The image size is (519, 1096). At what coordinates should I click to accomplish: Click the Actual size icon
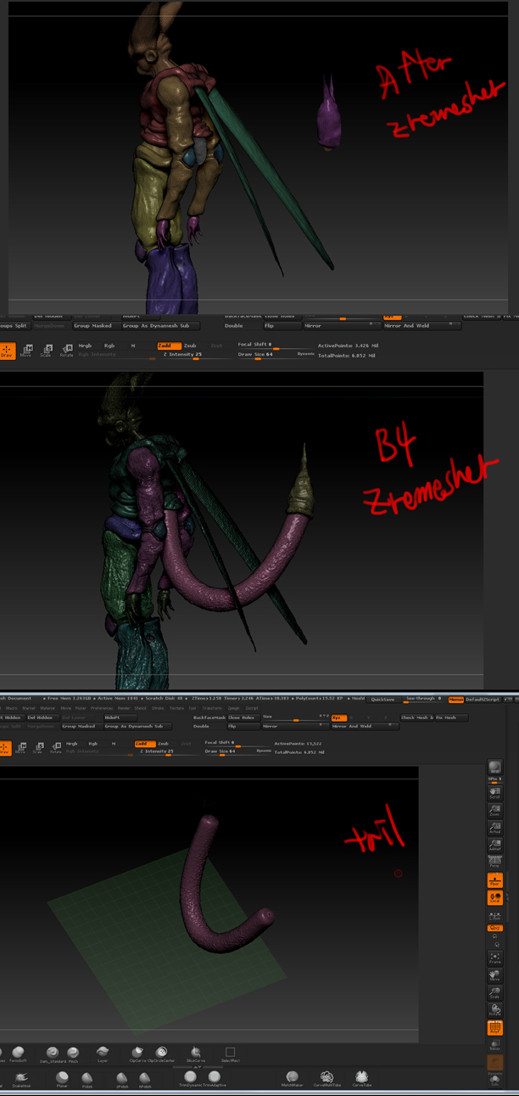tap(494, 828)
